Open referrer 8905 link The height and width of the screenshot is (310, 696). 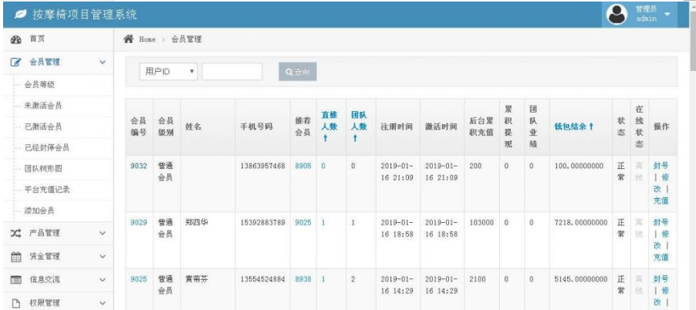tap(303, 166)
